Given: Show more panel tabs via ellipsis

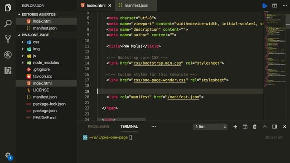Looking at the screenshot, I should pos(154,127).
